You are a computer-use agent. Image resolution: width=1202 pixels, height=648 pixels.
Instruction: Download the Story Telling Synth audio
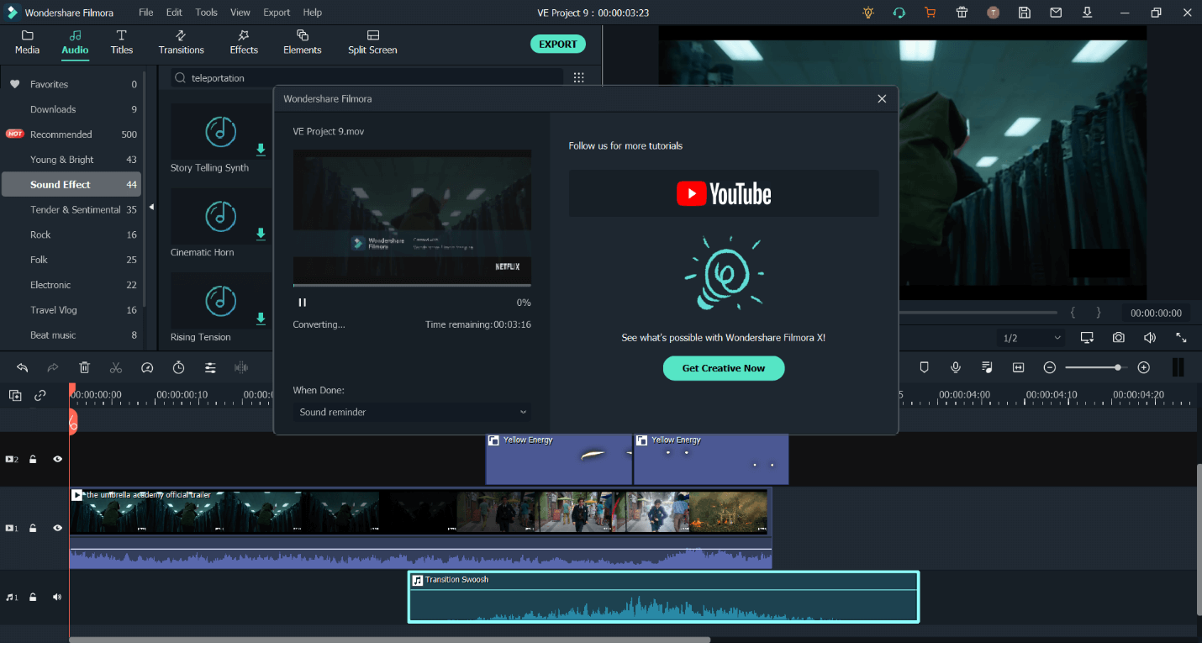click(261, 150)
